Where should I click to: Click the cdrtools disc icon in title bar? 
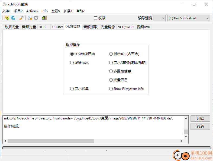coord(5,4)
